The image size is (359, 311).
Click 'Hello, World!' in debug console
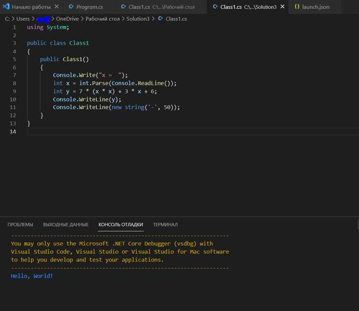click(x=32, y=276)
